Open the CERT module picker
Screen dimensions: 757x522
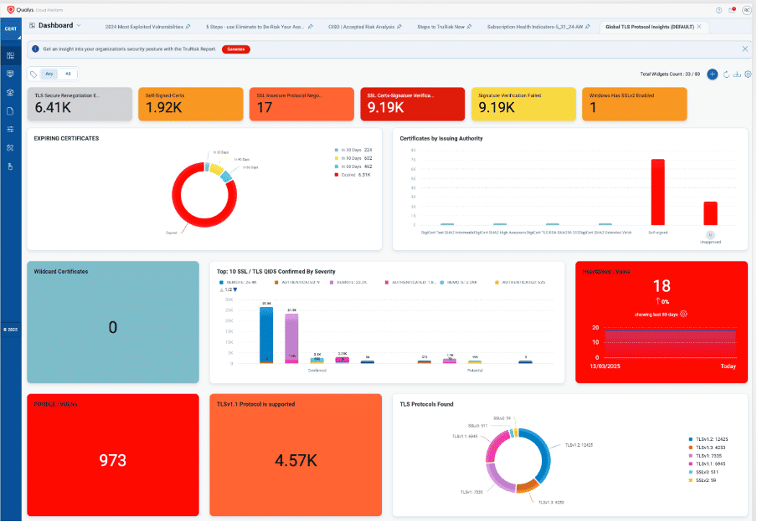pos(11,29)
